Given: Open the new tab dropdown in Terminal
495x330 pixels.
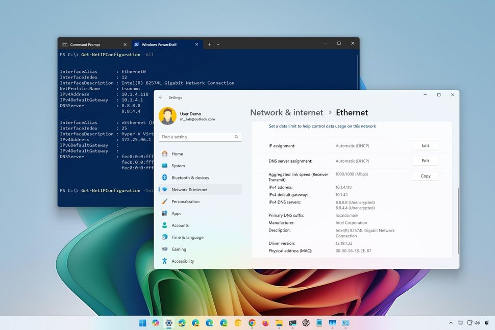Looking at the screenshot, I should pos(218,44).
